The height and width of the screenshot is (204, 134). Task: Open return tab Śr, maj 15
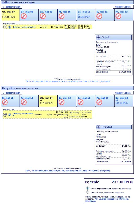pyautogui.click(x=67, y=101)
